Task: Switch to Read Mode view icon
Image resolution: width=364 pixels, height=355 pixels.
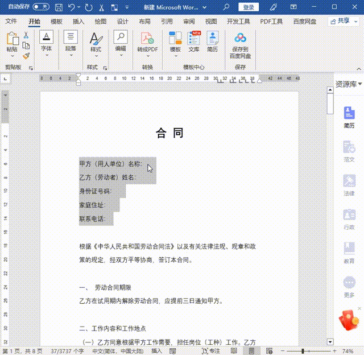Action: tap(234, 351)
